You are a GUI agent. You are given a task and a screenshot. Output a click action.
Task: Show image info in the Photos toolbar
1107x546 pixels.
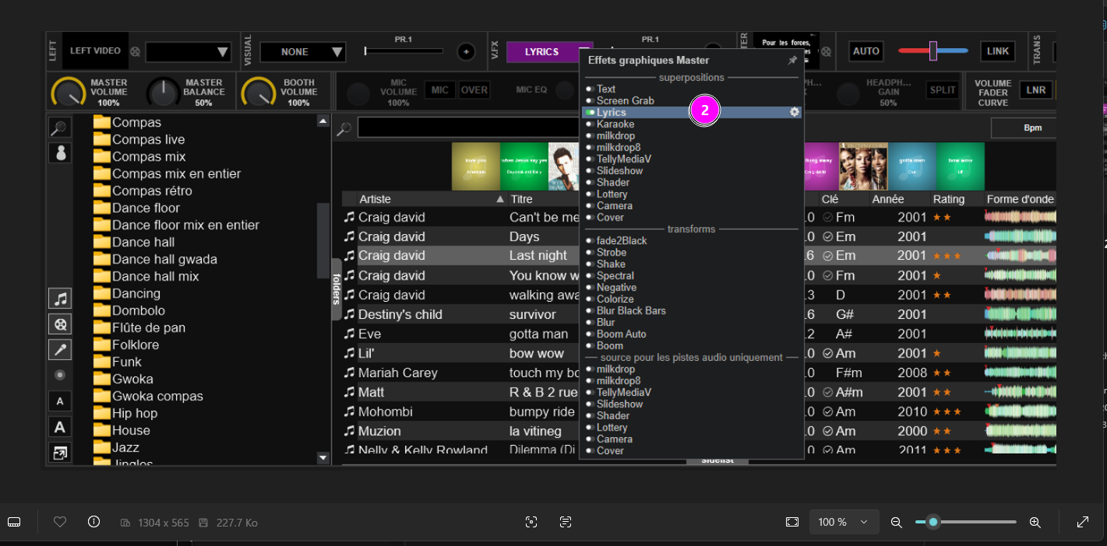94,522
